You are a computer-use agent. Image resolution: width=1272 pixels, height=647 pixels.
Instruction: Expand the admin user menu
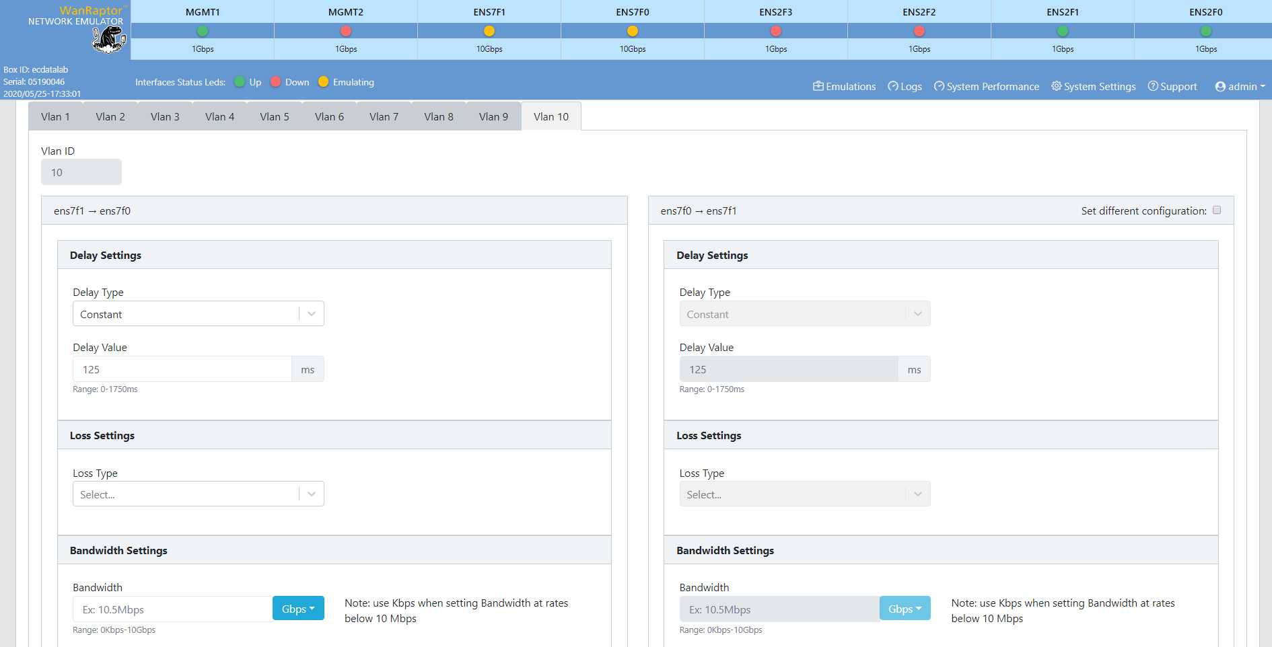point(1240,87)
